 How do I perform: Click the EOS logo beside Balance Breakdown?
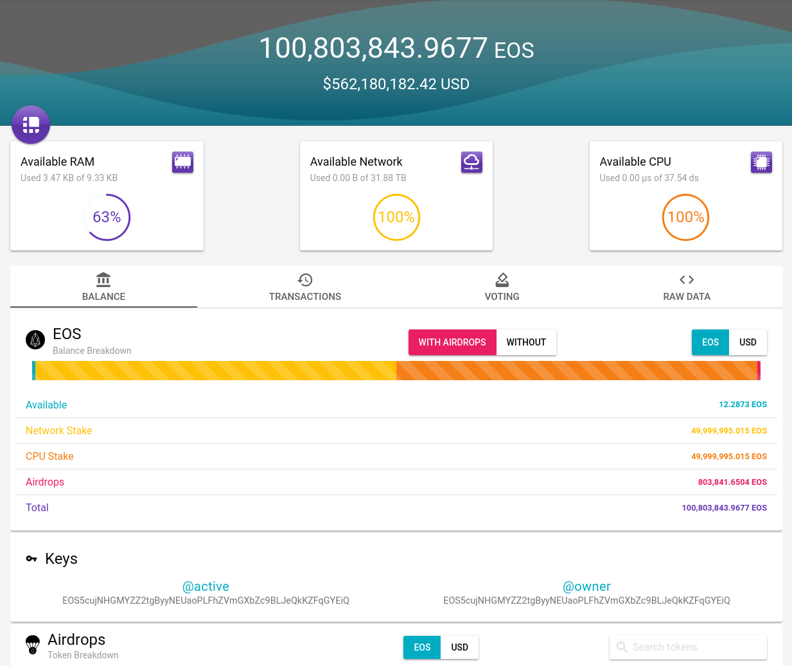(x=35, y=340)
